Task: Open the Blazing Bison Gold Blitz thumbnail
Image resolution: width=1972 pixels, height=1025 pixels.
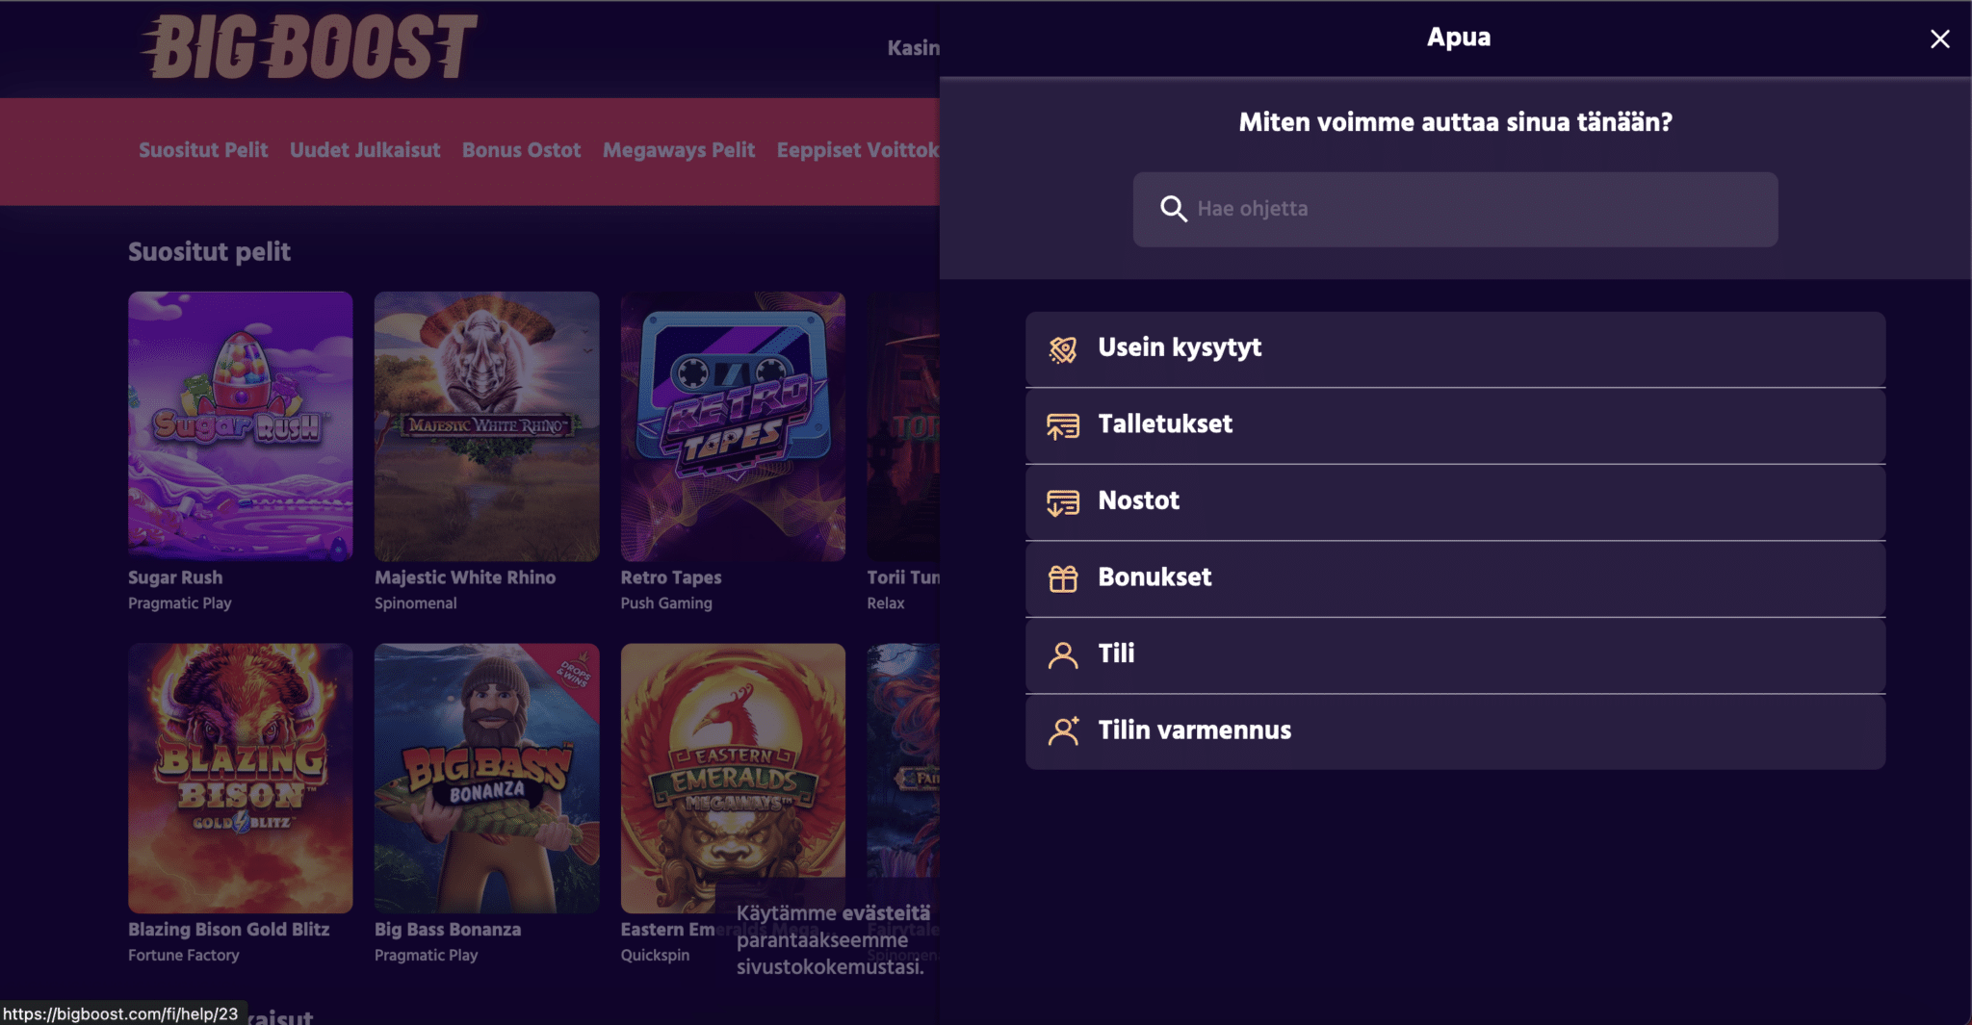Action: pyautogui.click(x=241, y=778)
